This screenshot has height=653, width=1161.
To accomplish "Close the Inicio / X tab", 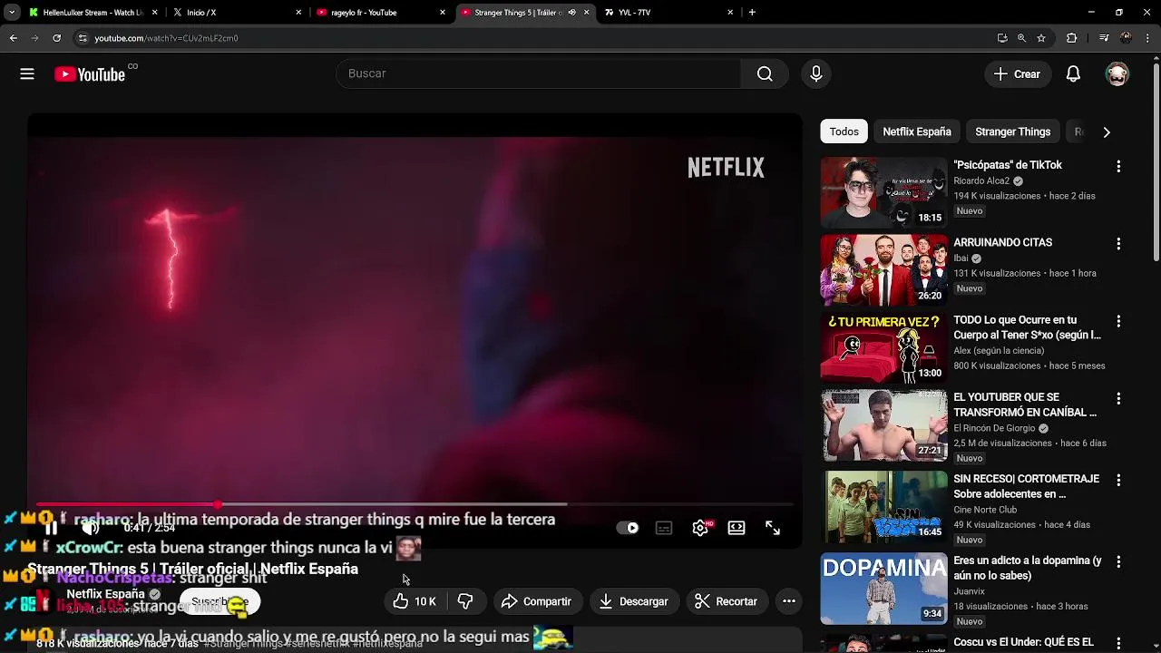I will 298,13.
